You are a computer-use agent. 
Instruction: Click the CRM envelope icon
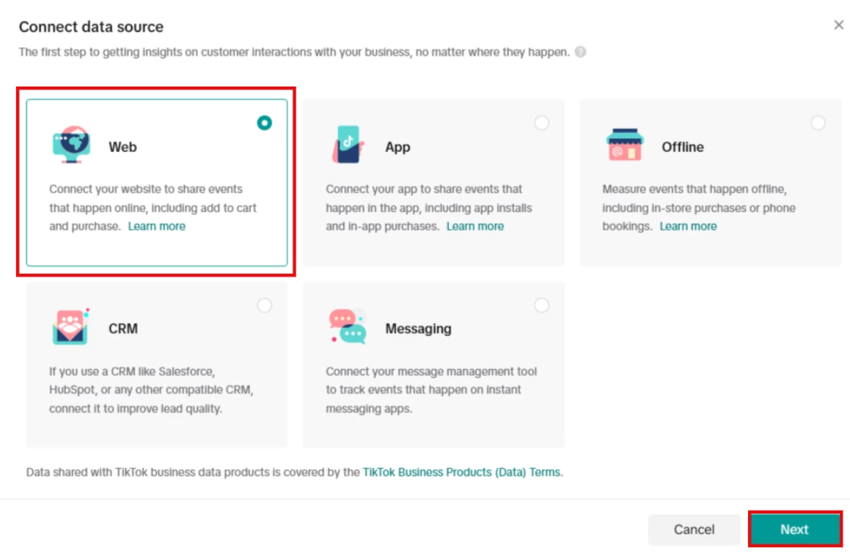click(71, 327)
